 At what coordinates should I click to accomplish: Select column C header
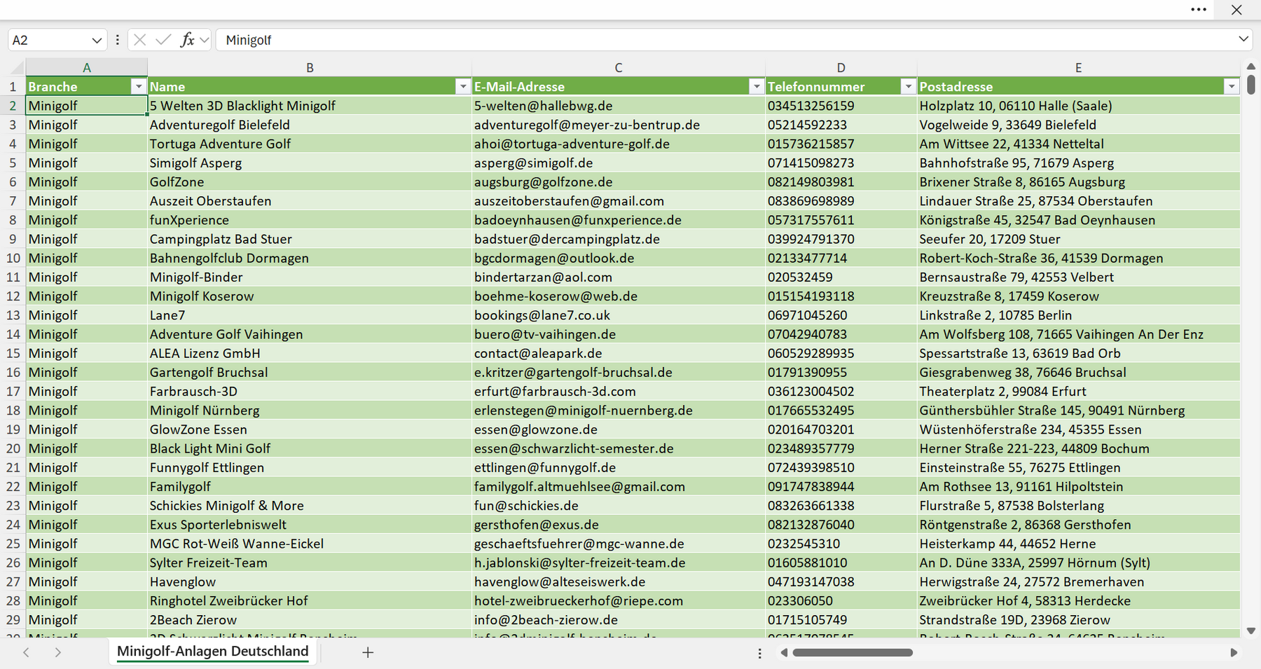[x=619, y=67]
